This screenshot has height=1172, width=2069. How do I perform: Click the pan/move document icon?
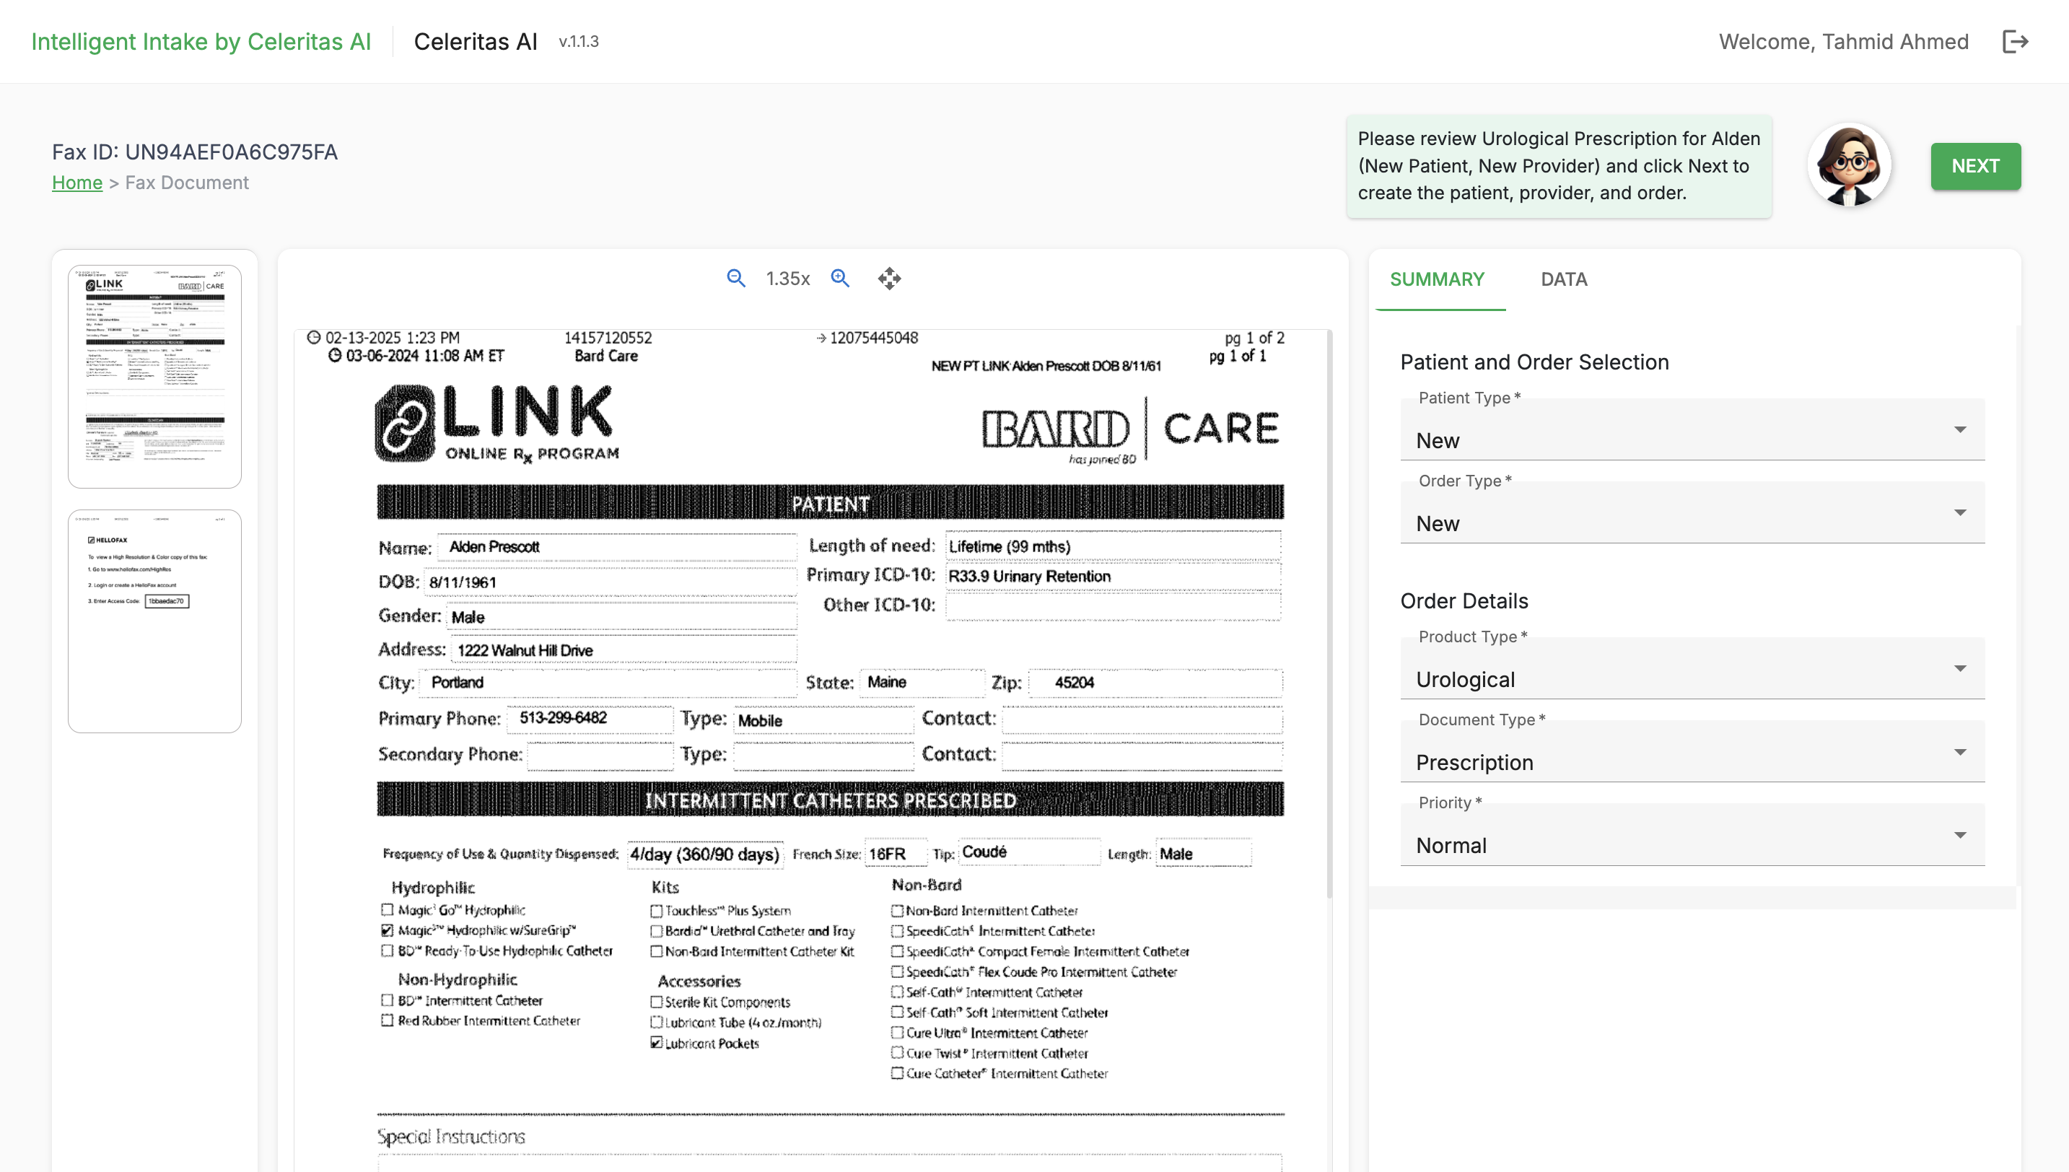tap(889, 279)
